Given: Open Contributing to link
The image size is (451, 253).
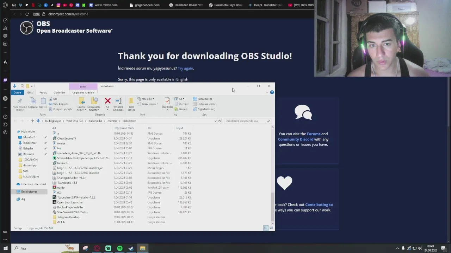Looking at the screenshot, I should tap(319, 205).
